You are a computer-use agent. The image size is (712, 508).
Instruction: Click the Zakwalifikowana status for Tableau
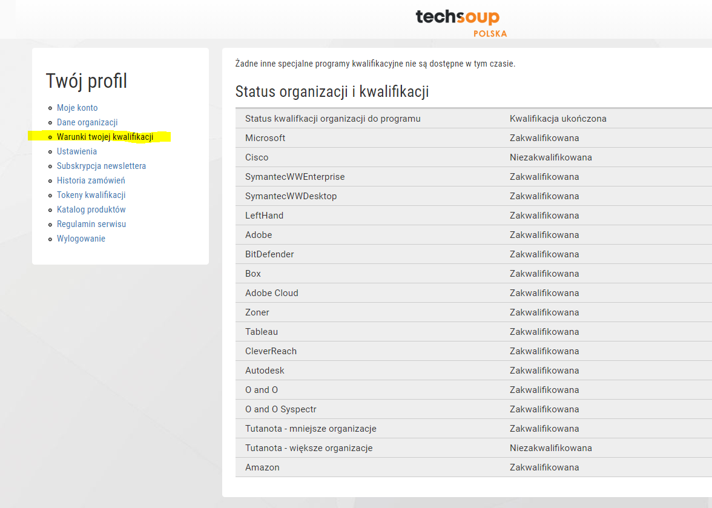(544, 332)
